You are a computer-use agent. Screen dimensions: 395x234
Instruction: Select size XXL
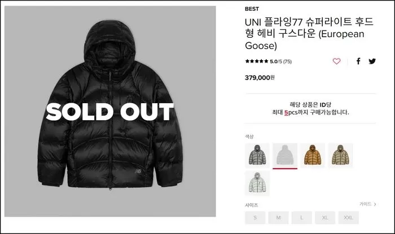click(x=348, y=218)
